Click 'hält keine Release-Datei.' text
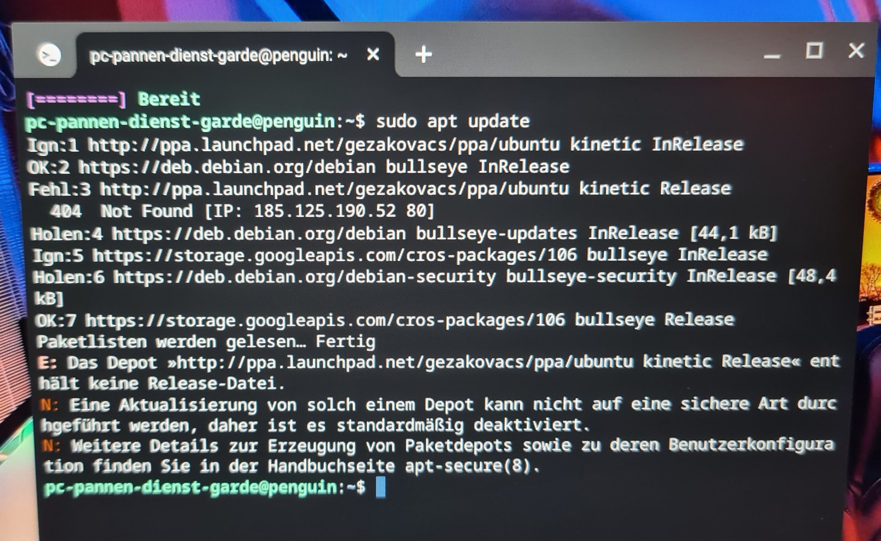The height and width of the screenshot is (541, 881). point(162,383)
